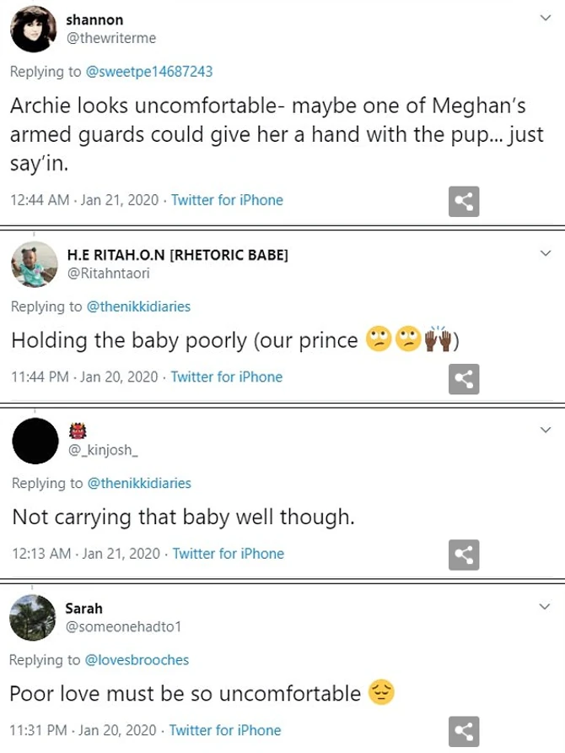Click the @thewriterme handle

point(111,38)
